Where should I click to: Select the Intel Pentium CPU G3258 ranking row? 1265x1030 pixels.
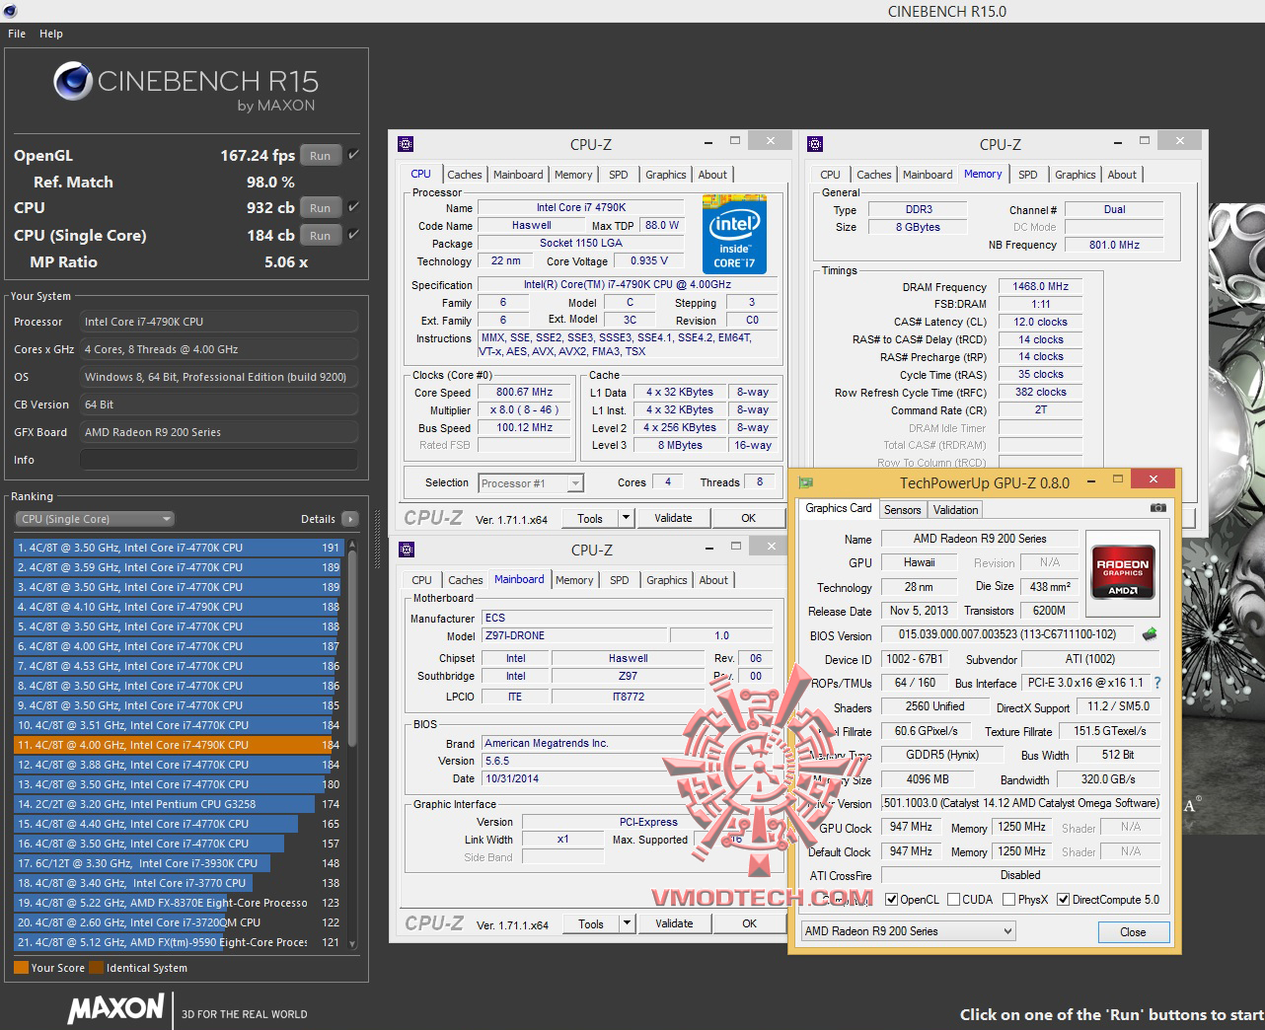(178, 804)
